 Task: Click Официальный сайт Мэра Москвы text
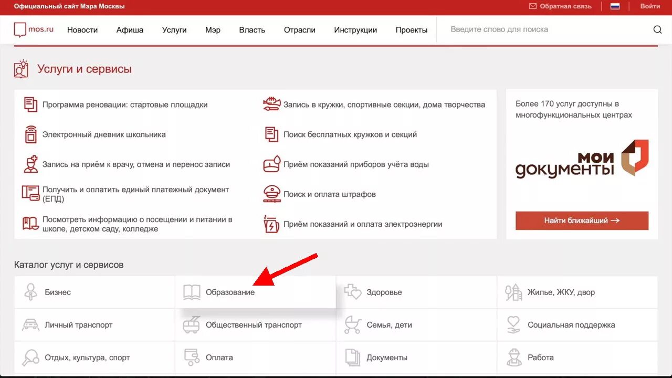coord(69,6)
